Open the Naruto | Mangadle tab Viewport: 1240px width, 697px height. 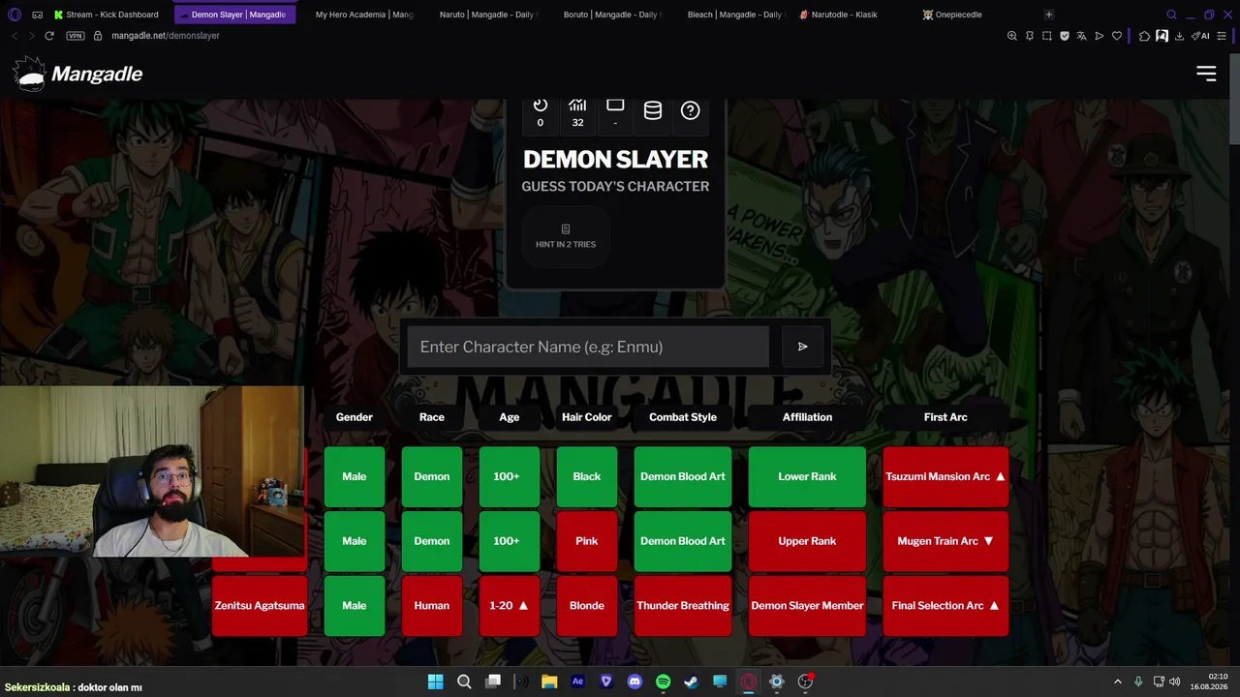[x=487, y=15]
